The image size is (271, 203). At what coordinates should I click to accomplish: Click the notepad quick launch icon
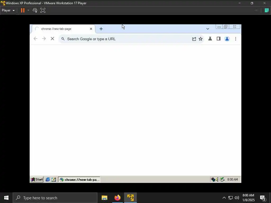(x=53, y=179)
